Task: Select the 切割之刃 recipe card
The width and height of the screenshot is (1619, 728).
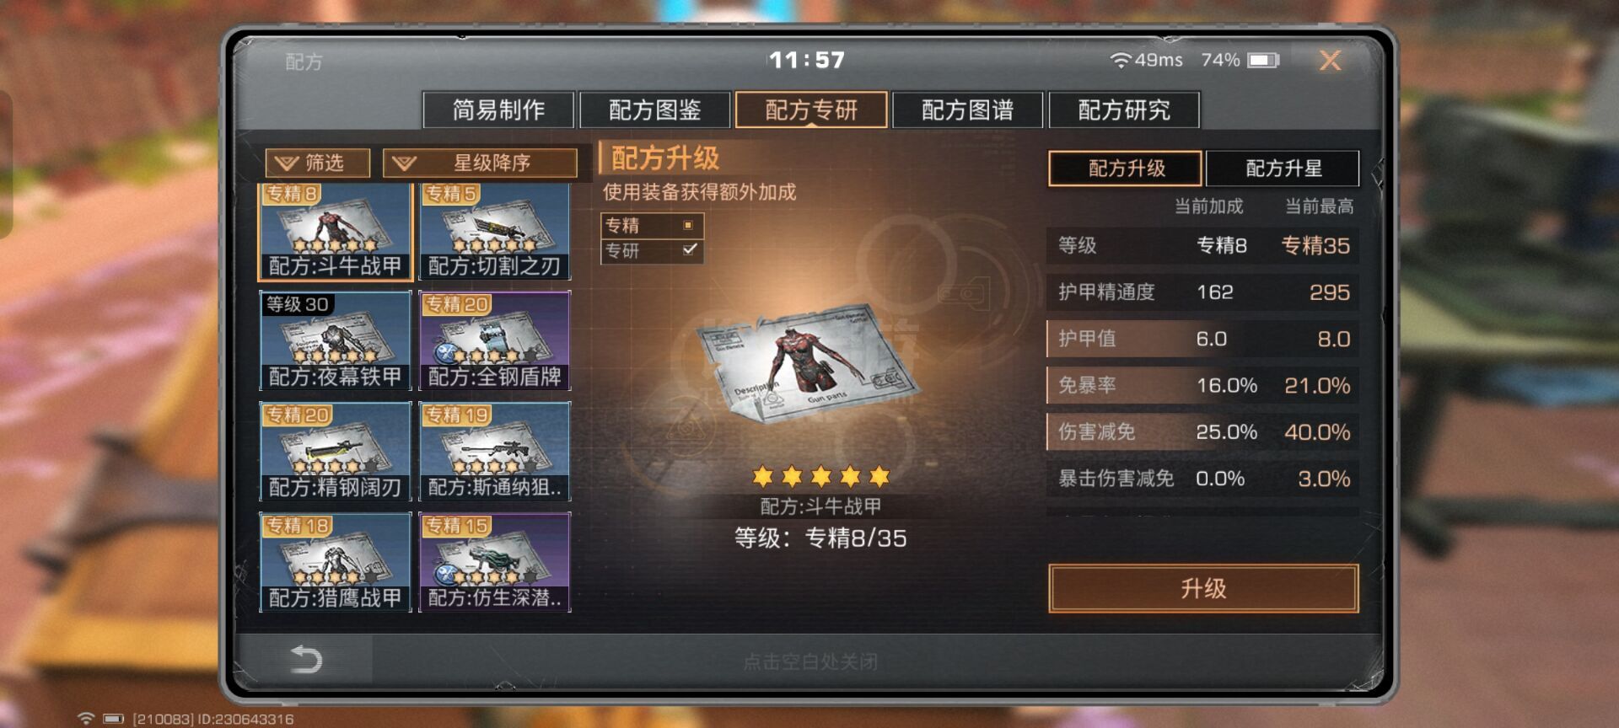Action: tap(495, 232)
